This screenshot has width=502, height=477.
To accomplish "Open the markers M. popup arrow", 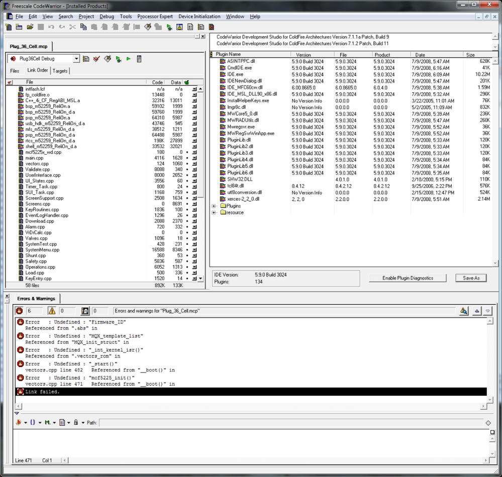I will 54,423.
